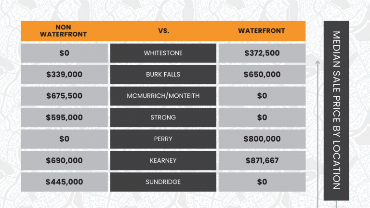This screenshot has height=208, width=370.
Task: Click the $675,500 non-waterfront price cell
Action: [x=64, y=96]
